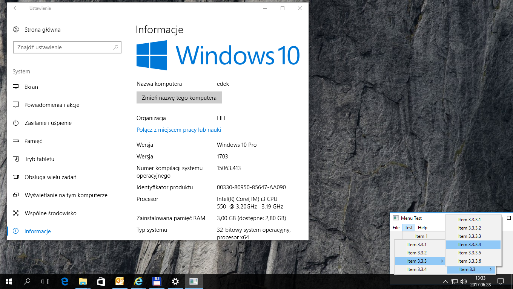This screenshot has height=289, width=513.
Task: Click Windows 10 Pro edition value
Action: pos(237,145)
